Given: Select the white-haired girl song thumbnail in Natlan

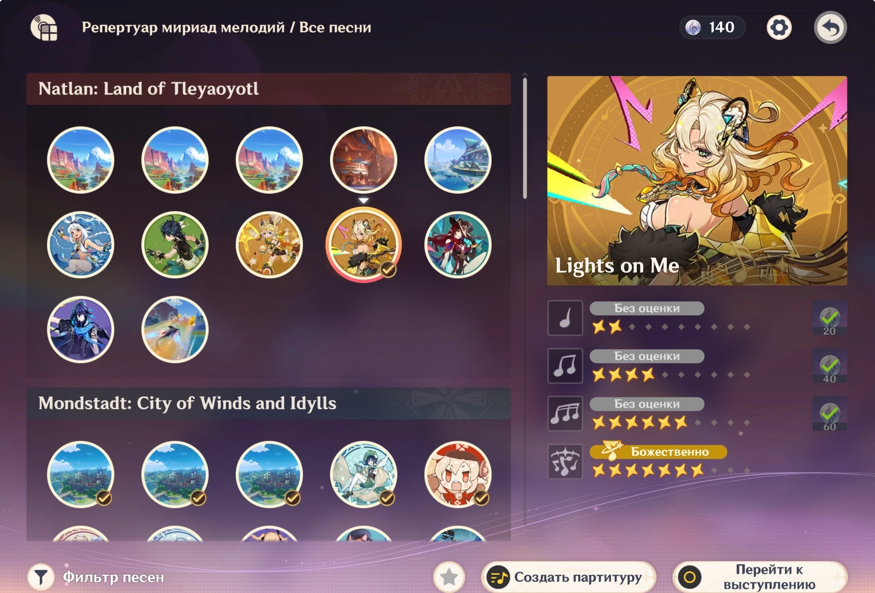Looking at the screenshot, I should (x=81, y=245).
